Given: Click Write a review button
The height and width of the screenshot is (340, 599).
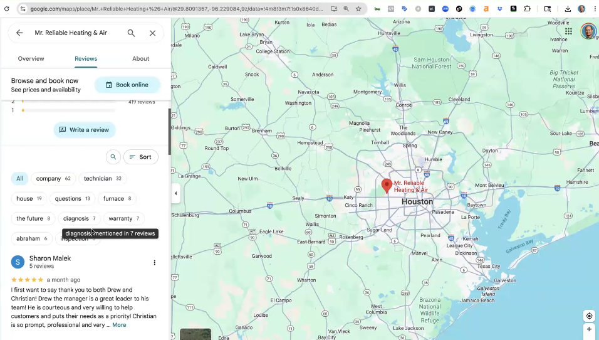Looking at the screenshot, I should pos(85,130).
